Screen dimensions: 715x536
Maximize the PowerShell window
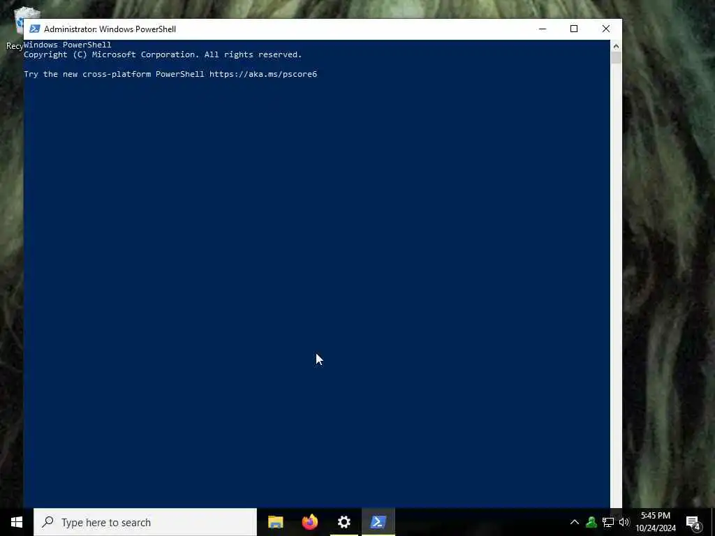pos(574,29)
